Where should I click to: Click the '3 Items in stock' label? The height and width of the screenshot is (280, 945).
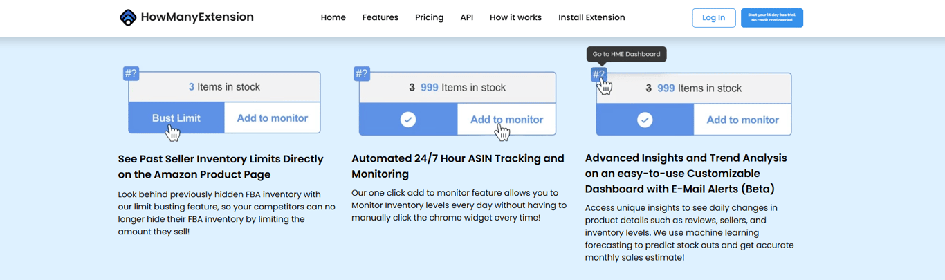(224, 87)
